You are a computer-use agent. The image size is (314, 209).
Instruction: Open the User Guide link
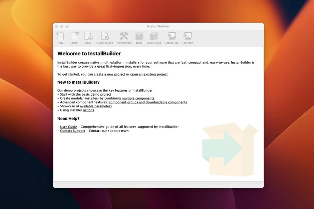pyautogui.click(x=68, y=127)
